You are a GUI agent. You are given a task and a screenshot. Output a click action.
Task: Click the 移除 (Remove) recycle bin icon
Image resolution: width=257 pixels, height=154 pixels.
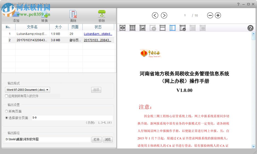tap(101, 14)
